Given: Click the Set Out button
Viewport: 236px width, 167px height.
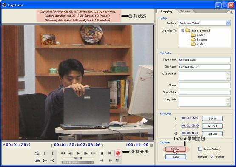Looking at the screenshot, I should coord(212,126).
